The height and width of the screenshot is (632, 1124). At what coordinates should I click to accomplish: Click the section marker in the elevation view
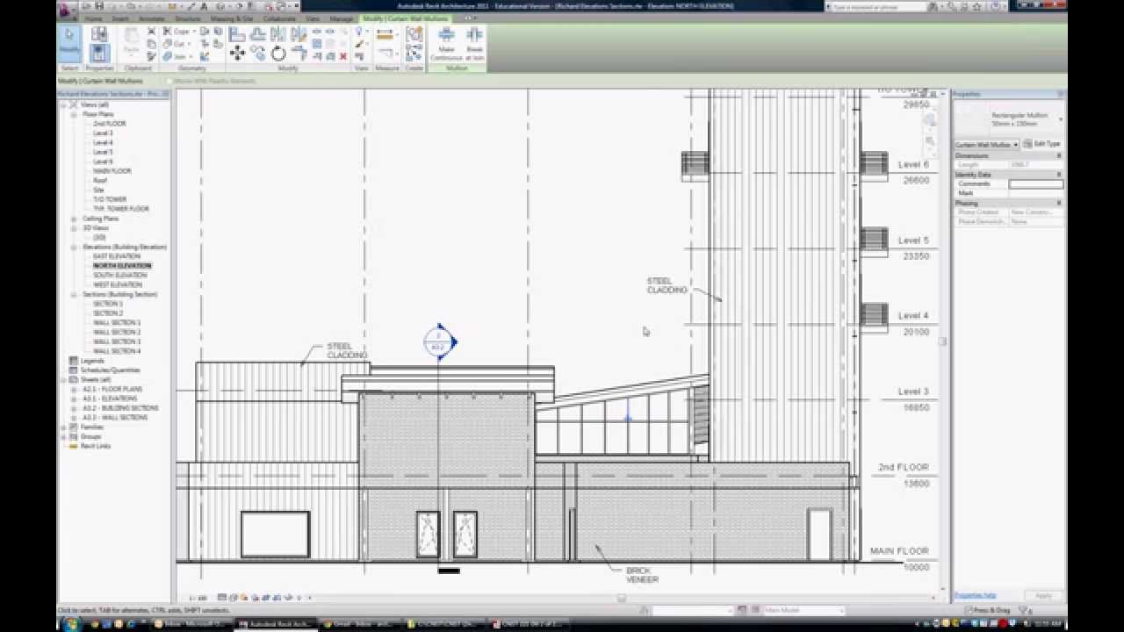pos(439,342)
